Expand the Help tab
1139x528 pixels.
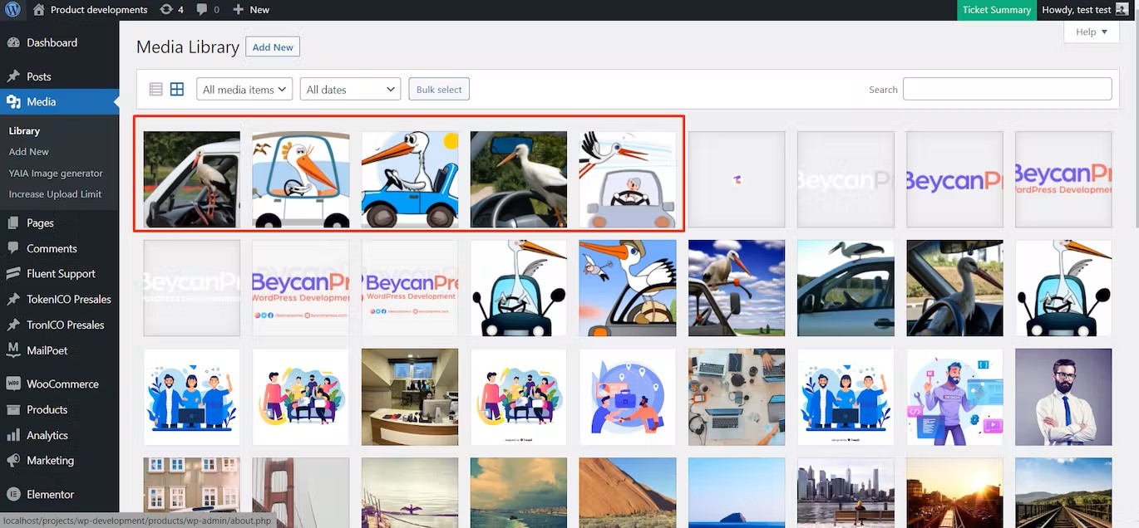pyautogui.click(x=1092, y=32)
